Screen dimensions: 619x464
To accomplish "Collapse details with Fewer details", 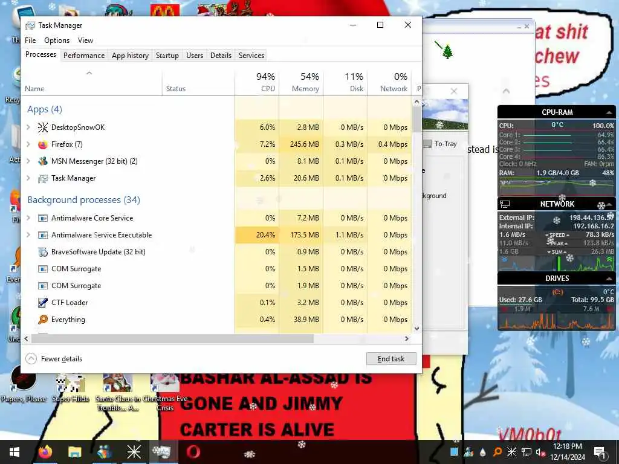I will (54, 359).
